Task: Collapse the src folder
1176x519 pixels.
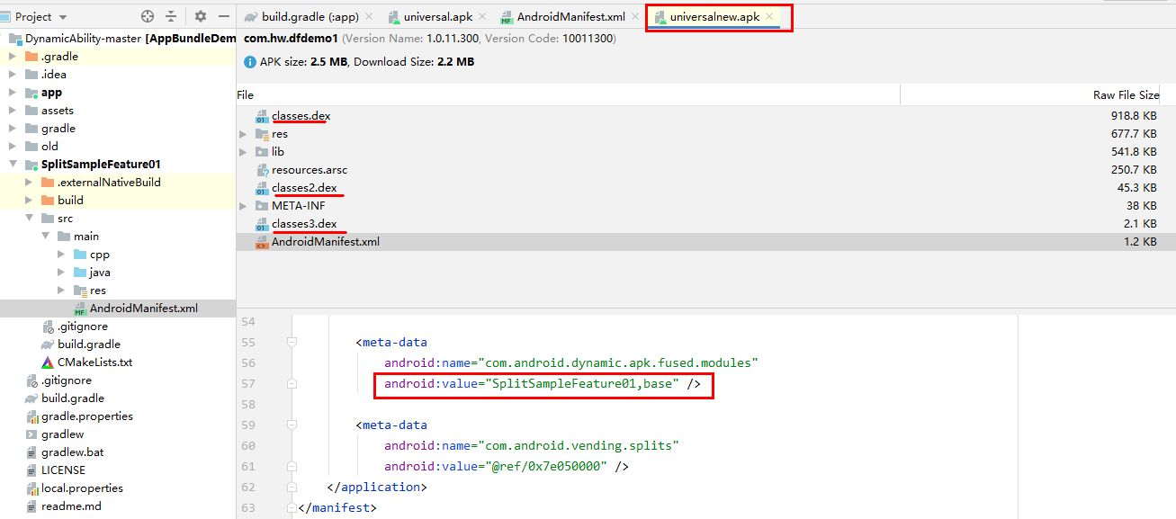Action: click(x=29, y=218)
